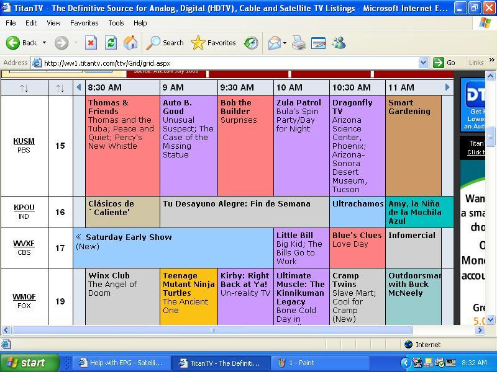This screenshot has height=372, width=497.
Task: Click the TitanTV DTV advertisement banner
Action: (x=473, y=105)
